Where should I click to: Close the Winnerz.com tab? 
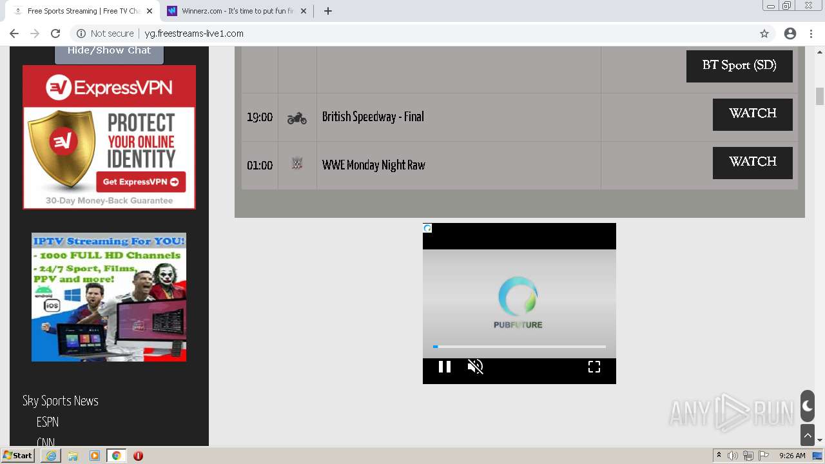[x=304, y=11]
